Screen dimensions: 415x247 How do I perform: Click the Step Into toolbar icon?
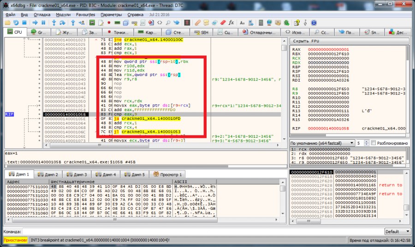(x=54, y=23)
